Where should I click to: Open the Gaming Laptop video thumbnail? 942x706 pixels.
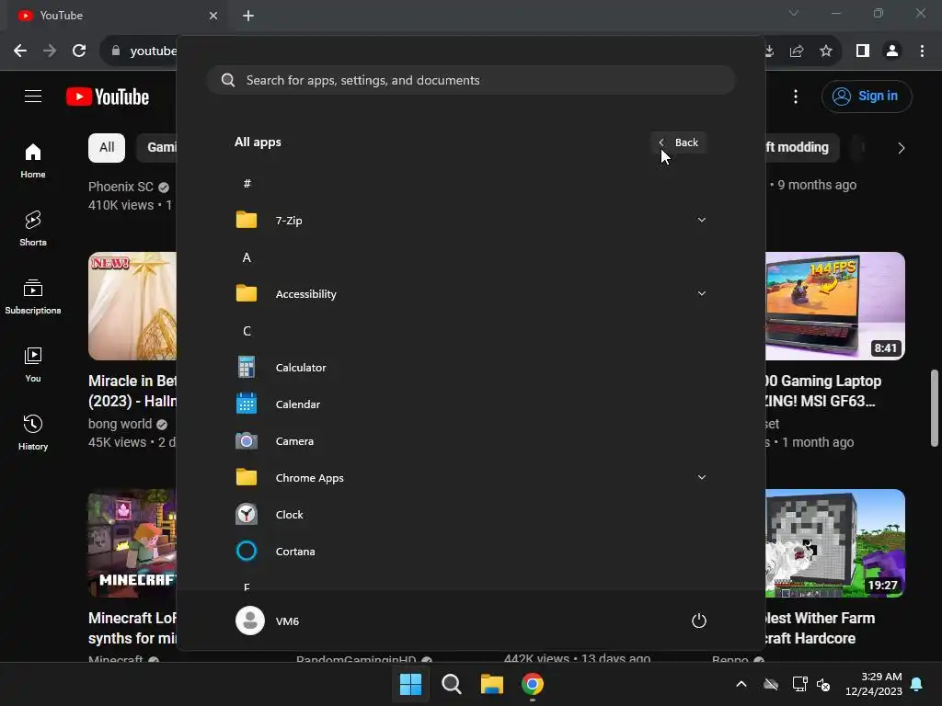(835, 306)
